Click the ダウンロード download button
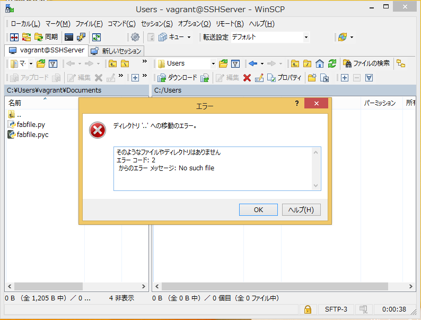This screenshot has height=320, width=421. (x=178, y=78)
